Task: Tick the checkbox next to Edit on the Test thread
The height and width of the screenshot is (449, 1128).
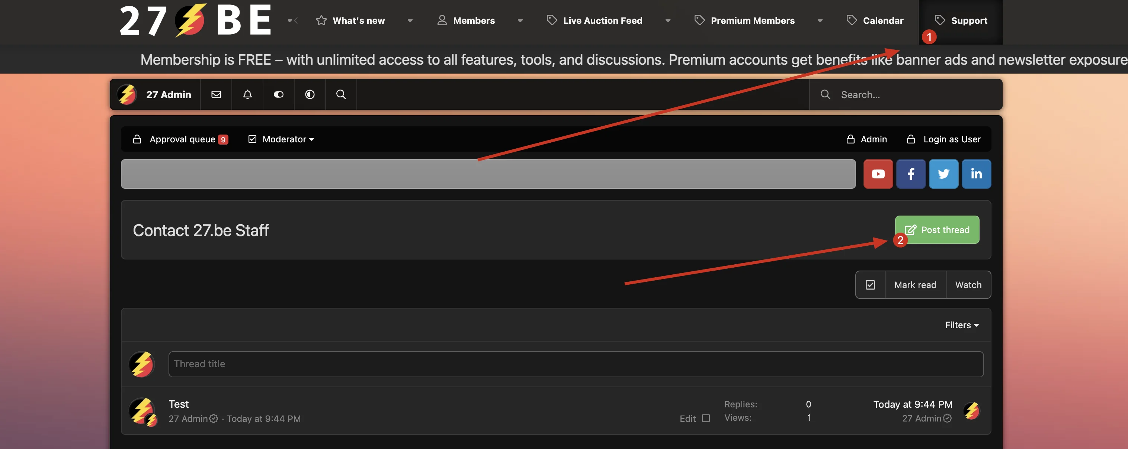Action: click(x=706, y=418)
